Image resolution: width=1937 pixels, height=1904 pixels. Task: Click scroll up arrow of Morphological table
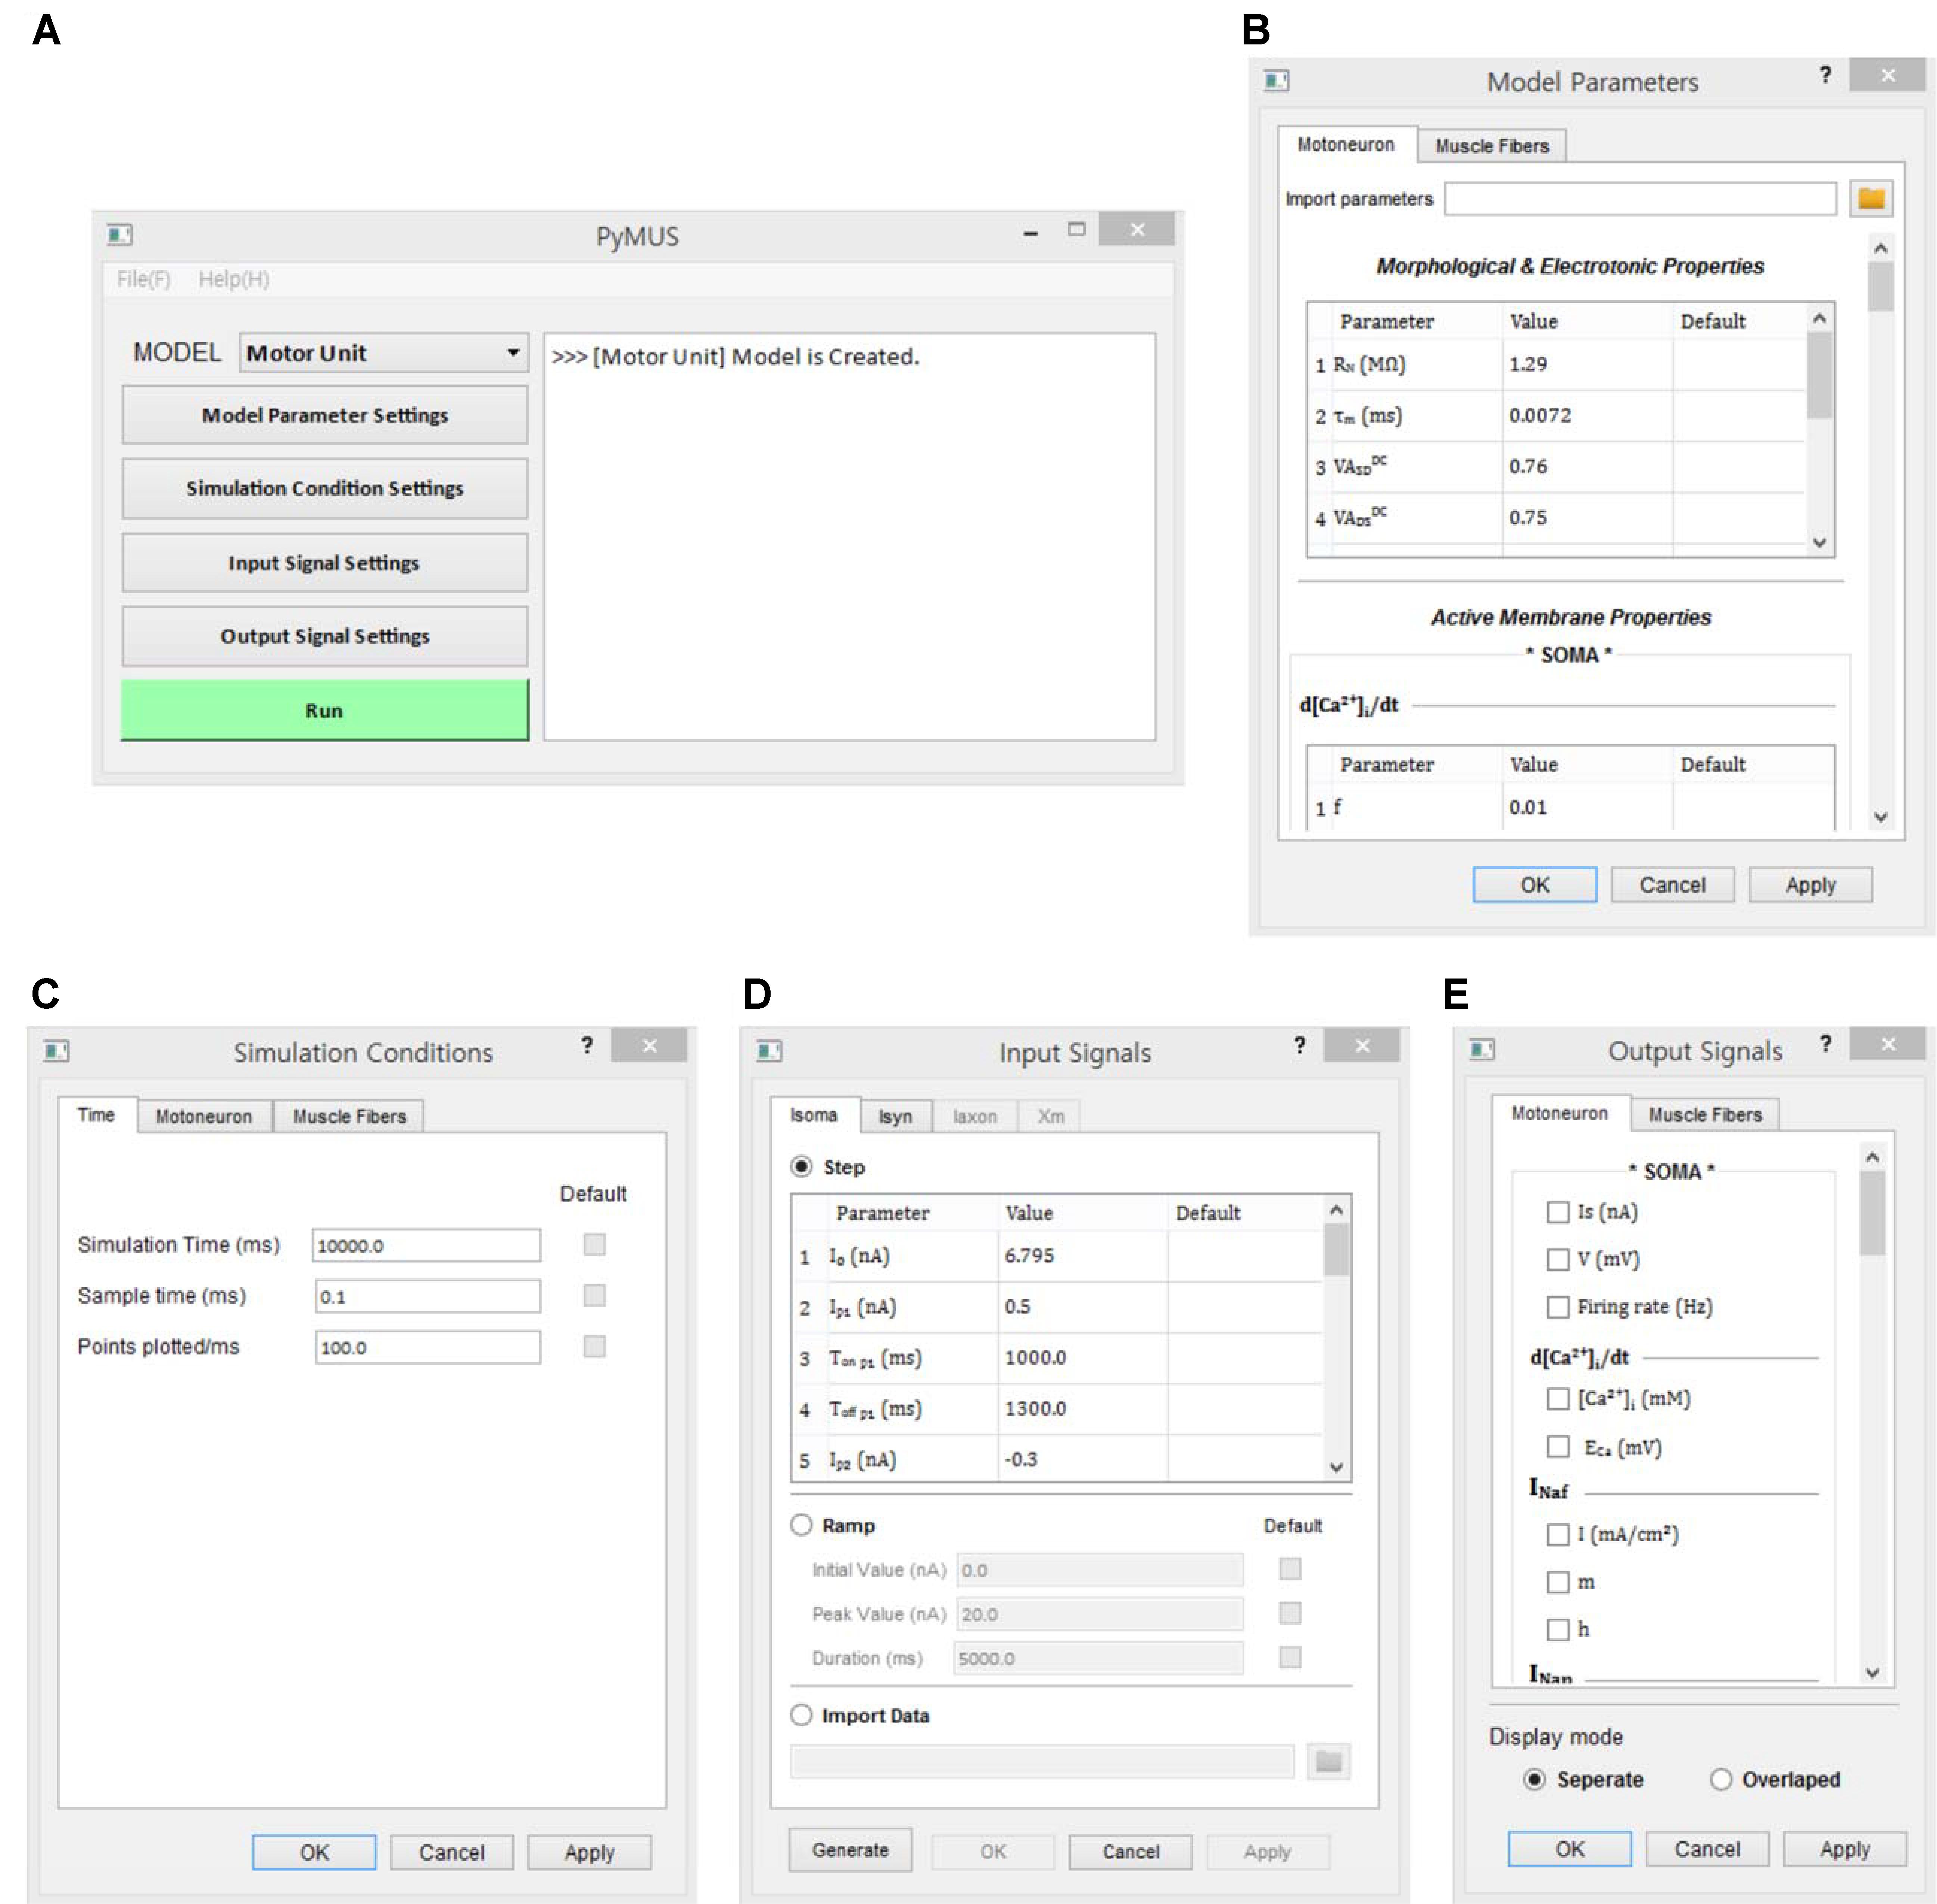tap(1820, 318)
